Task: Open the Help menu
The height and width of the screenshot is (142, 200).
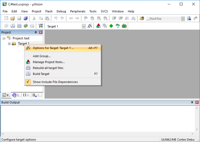Action: point(131,11)
